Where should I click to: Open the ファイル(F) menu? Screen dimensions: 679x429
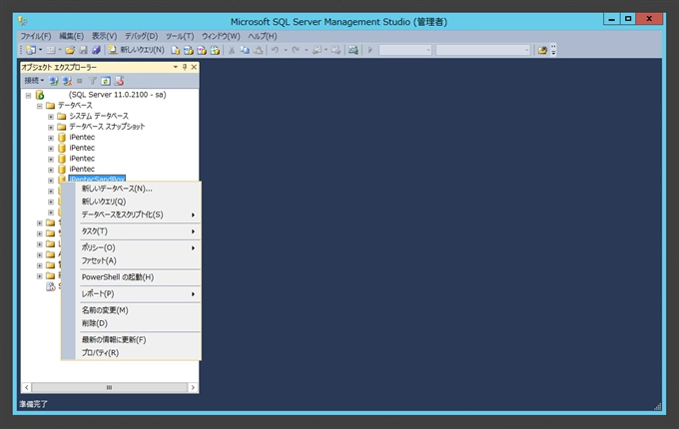[x=36, y=36]
